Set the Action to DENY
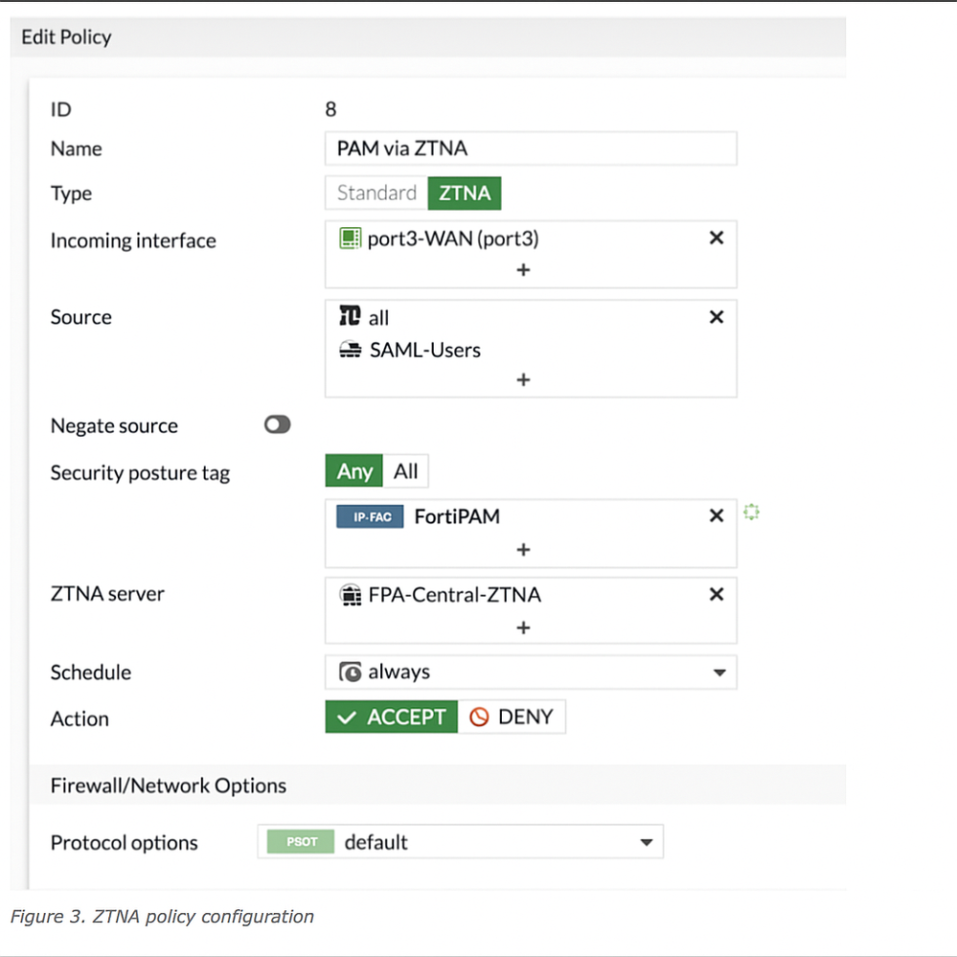This screenshot has width=957, height=957. (x=513, y=718)
